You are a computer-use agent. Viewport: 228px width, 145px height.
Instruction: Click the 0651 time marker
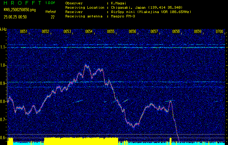pyautogui.click(x=24, y=32)
